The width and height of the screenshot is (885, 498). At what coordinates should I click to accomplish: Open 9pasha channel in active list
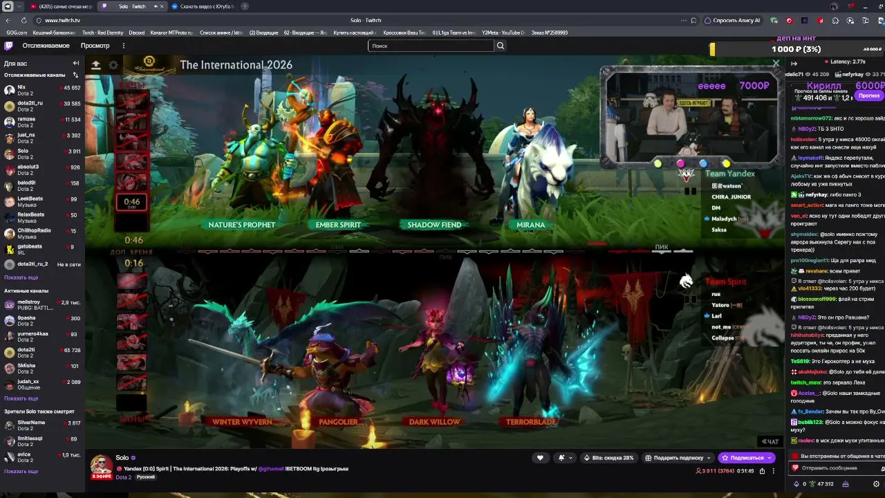[42, 320]
